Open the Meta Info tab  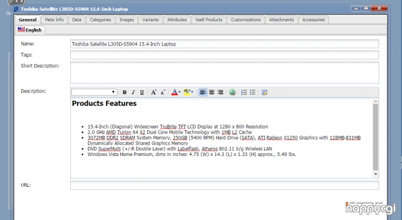pyautogui.click(x=54, y=20)
